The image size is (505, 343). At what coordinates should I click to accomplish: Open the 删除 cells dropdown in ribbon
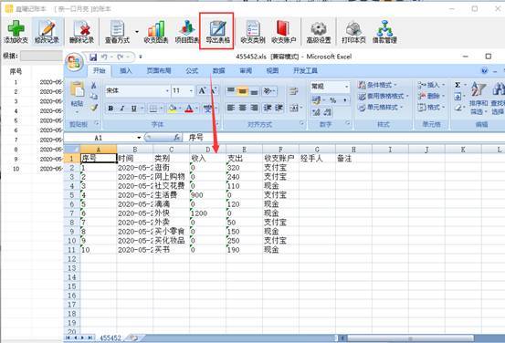pyautogui.click(x=431, y=96)
